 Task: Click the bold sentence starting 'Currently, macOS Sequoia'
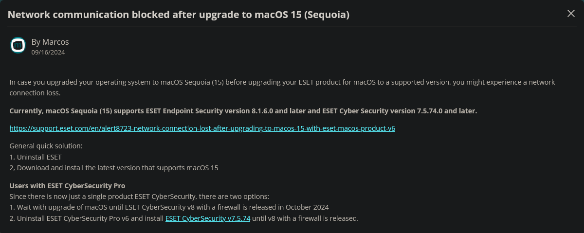pos(243,111)
